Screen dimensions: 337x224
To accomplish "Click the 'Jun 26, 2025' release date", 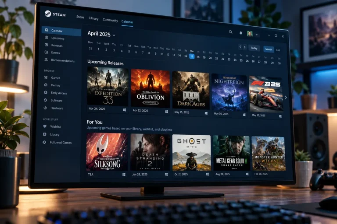I will pos(140,175).
